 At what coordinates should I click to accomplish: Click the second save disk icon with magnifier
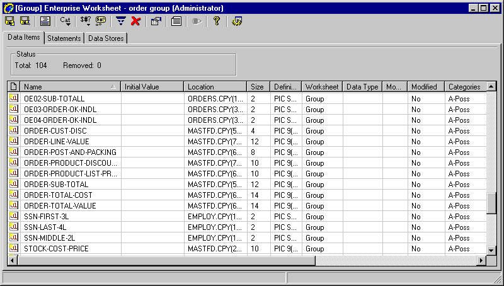tap(25, 21)
